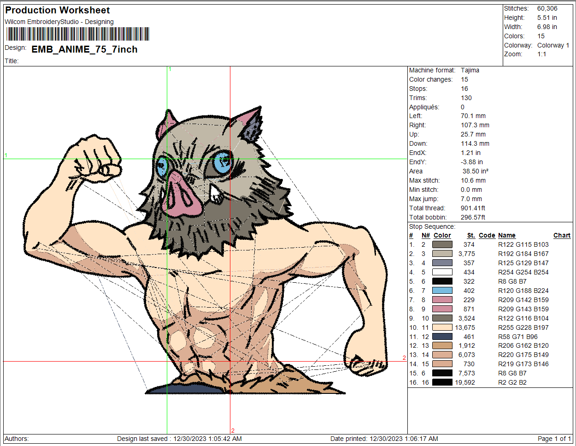Pick the cream R255 G228 B197 swatch
Viewport: 576px width, 446px height.
(442, 327)
